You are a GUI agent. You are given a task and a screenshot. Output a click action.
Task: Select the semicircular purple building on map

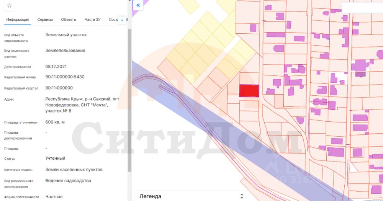click(x=278, y=48)
